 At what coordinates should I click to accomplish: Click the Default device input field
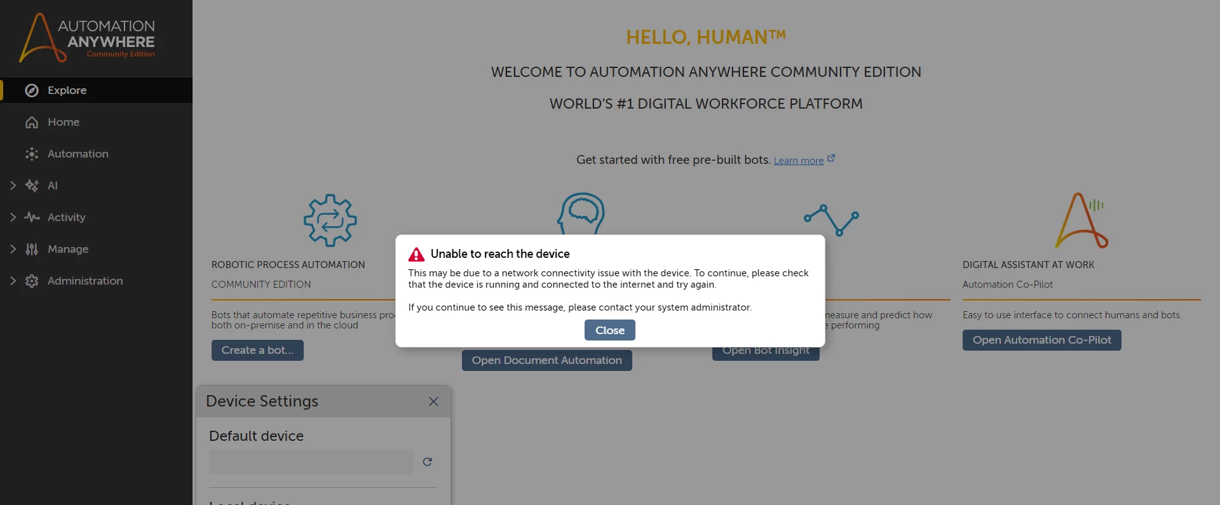pyautogui.click(x=311, y=462)
